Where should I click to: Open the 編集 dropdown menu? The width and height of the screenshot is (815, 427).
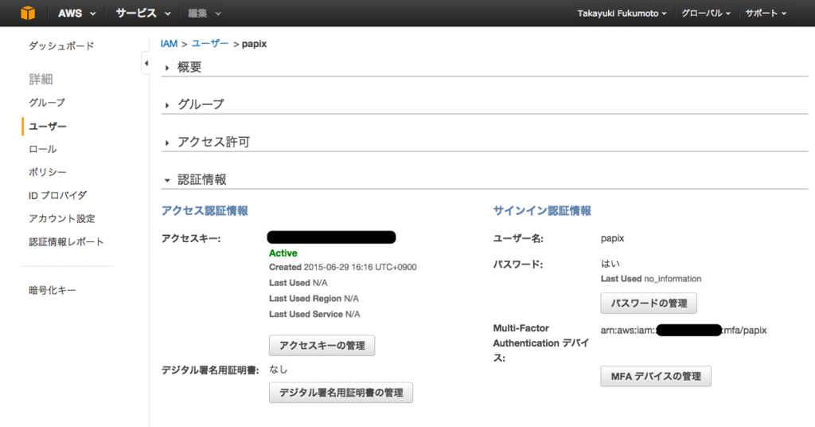tap(205, 14)
